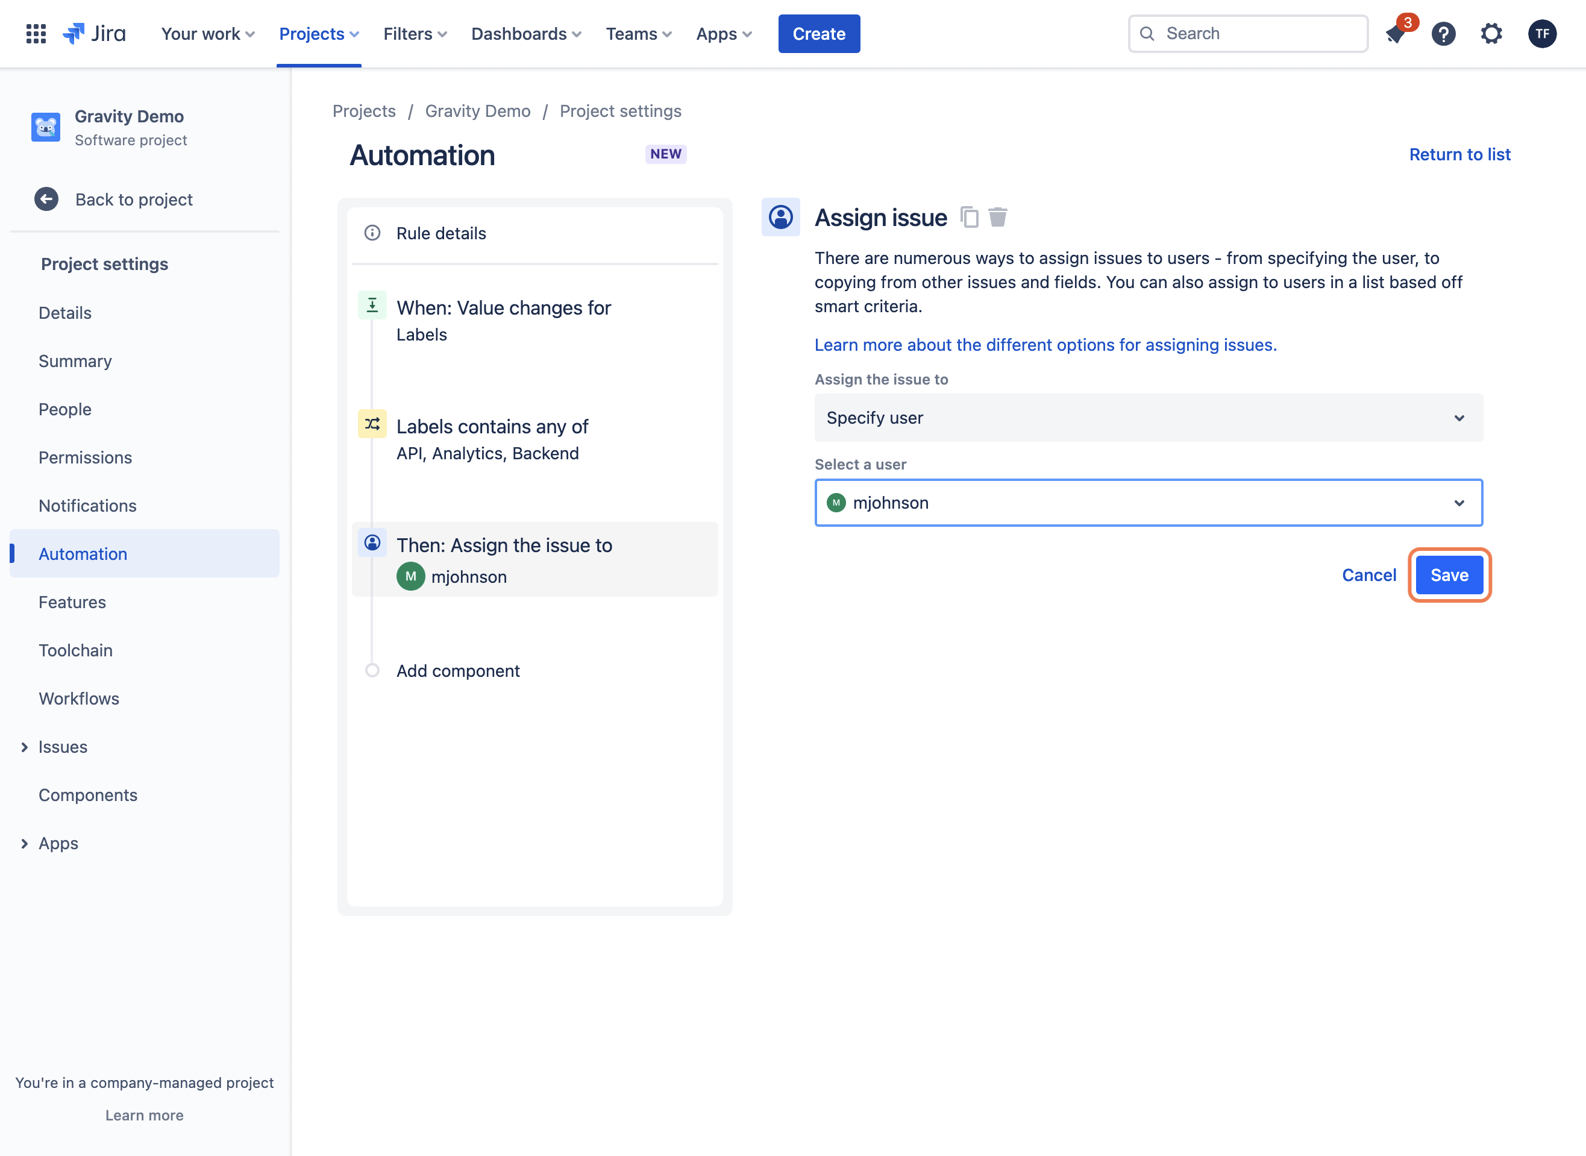1586x1156 pixels.
Task: Click the Gravity Demo project avatar
Action: tap(45, 127)
